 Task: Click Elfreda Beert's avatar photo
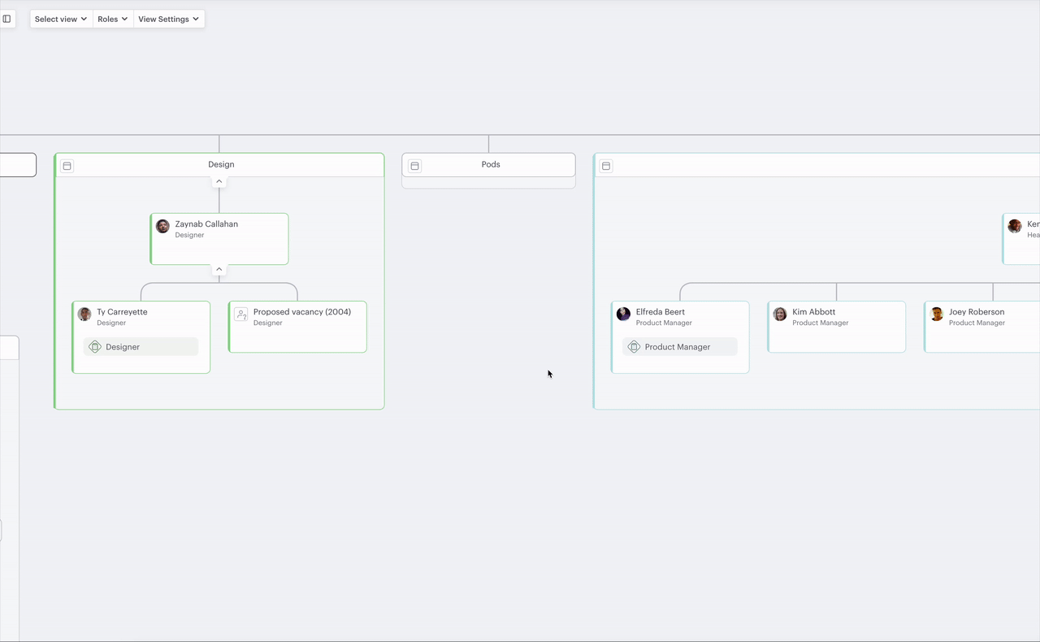click(623, 314)
